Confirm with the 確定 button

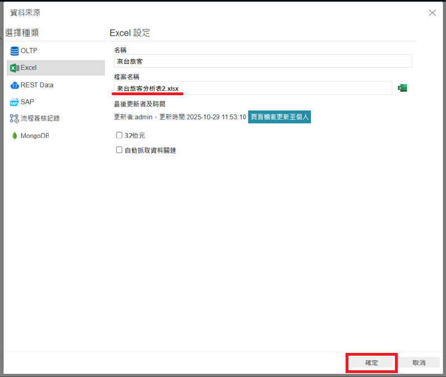(371, 363)
